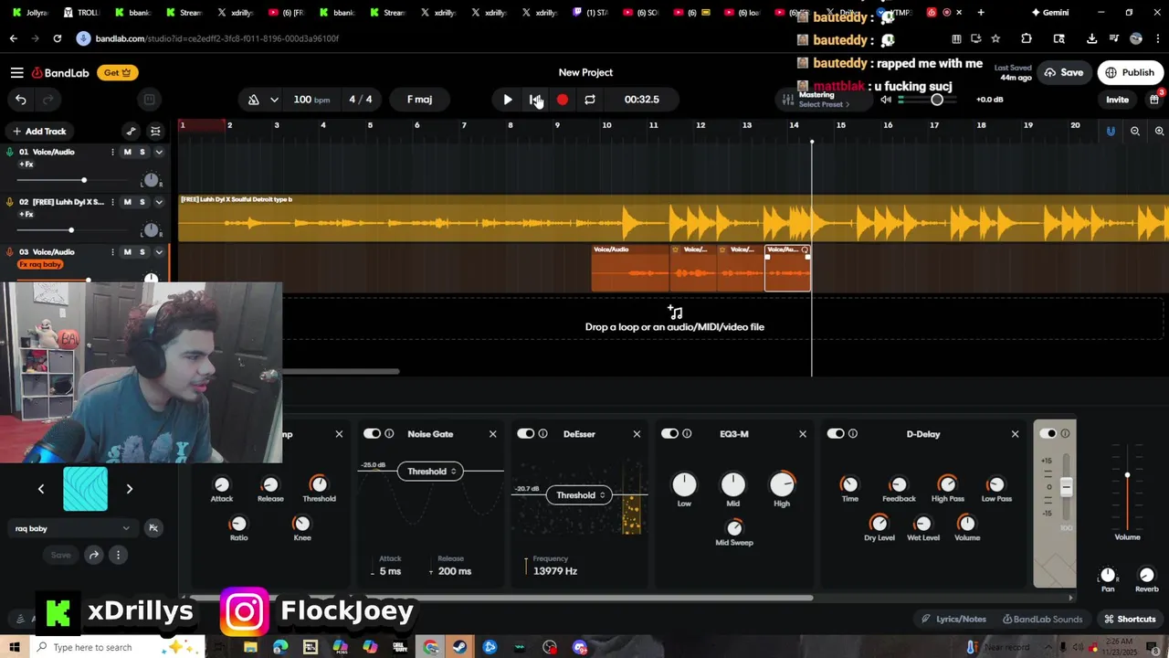Save the project
1169x658 pixels.
pos(1063,73)
